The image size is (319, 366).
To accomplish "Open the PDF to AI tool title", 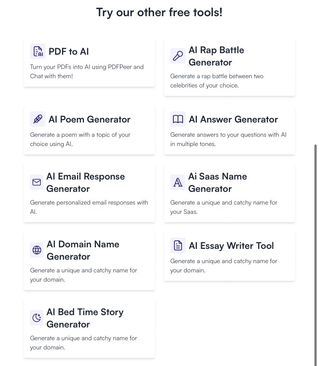I will point(69,52).
